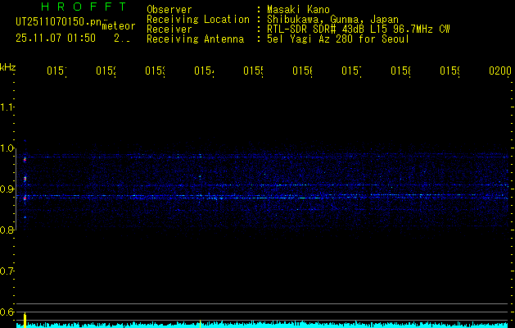Click the 0154 time marker
Image resolution: width=515 pixels, height=328 pixels.
click(205, 71)
